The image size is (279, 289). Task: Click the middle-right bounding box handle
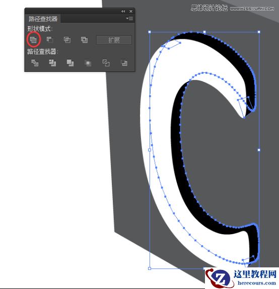259,150
